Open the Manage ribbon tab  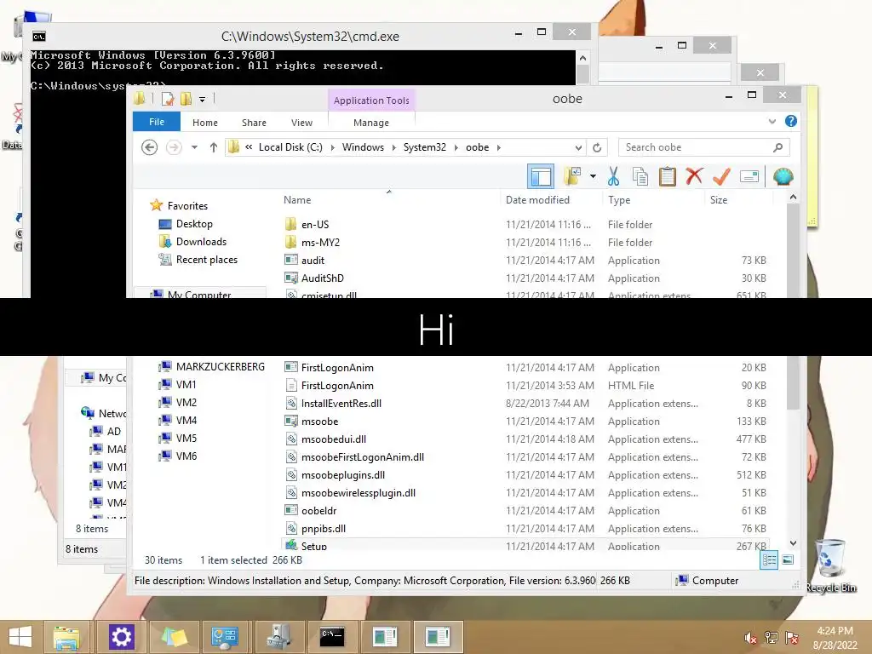371,123
